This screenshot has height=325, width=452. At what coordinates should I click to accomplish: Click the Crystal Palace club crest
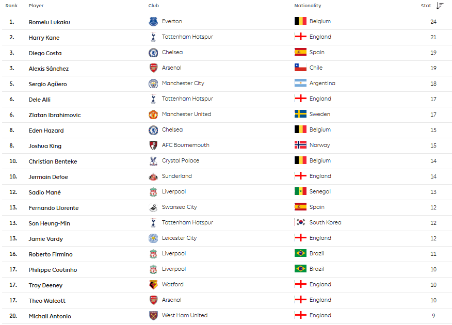(153, 161)
